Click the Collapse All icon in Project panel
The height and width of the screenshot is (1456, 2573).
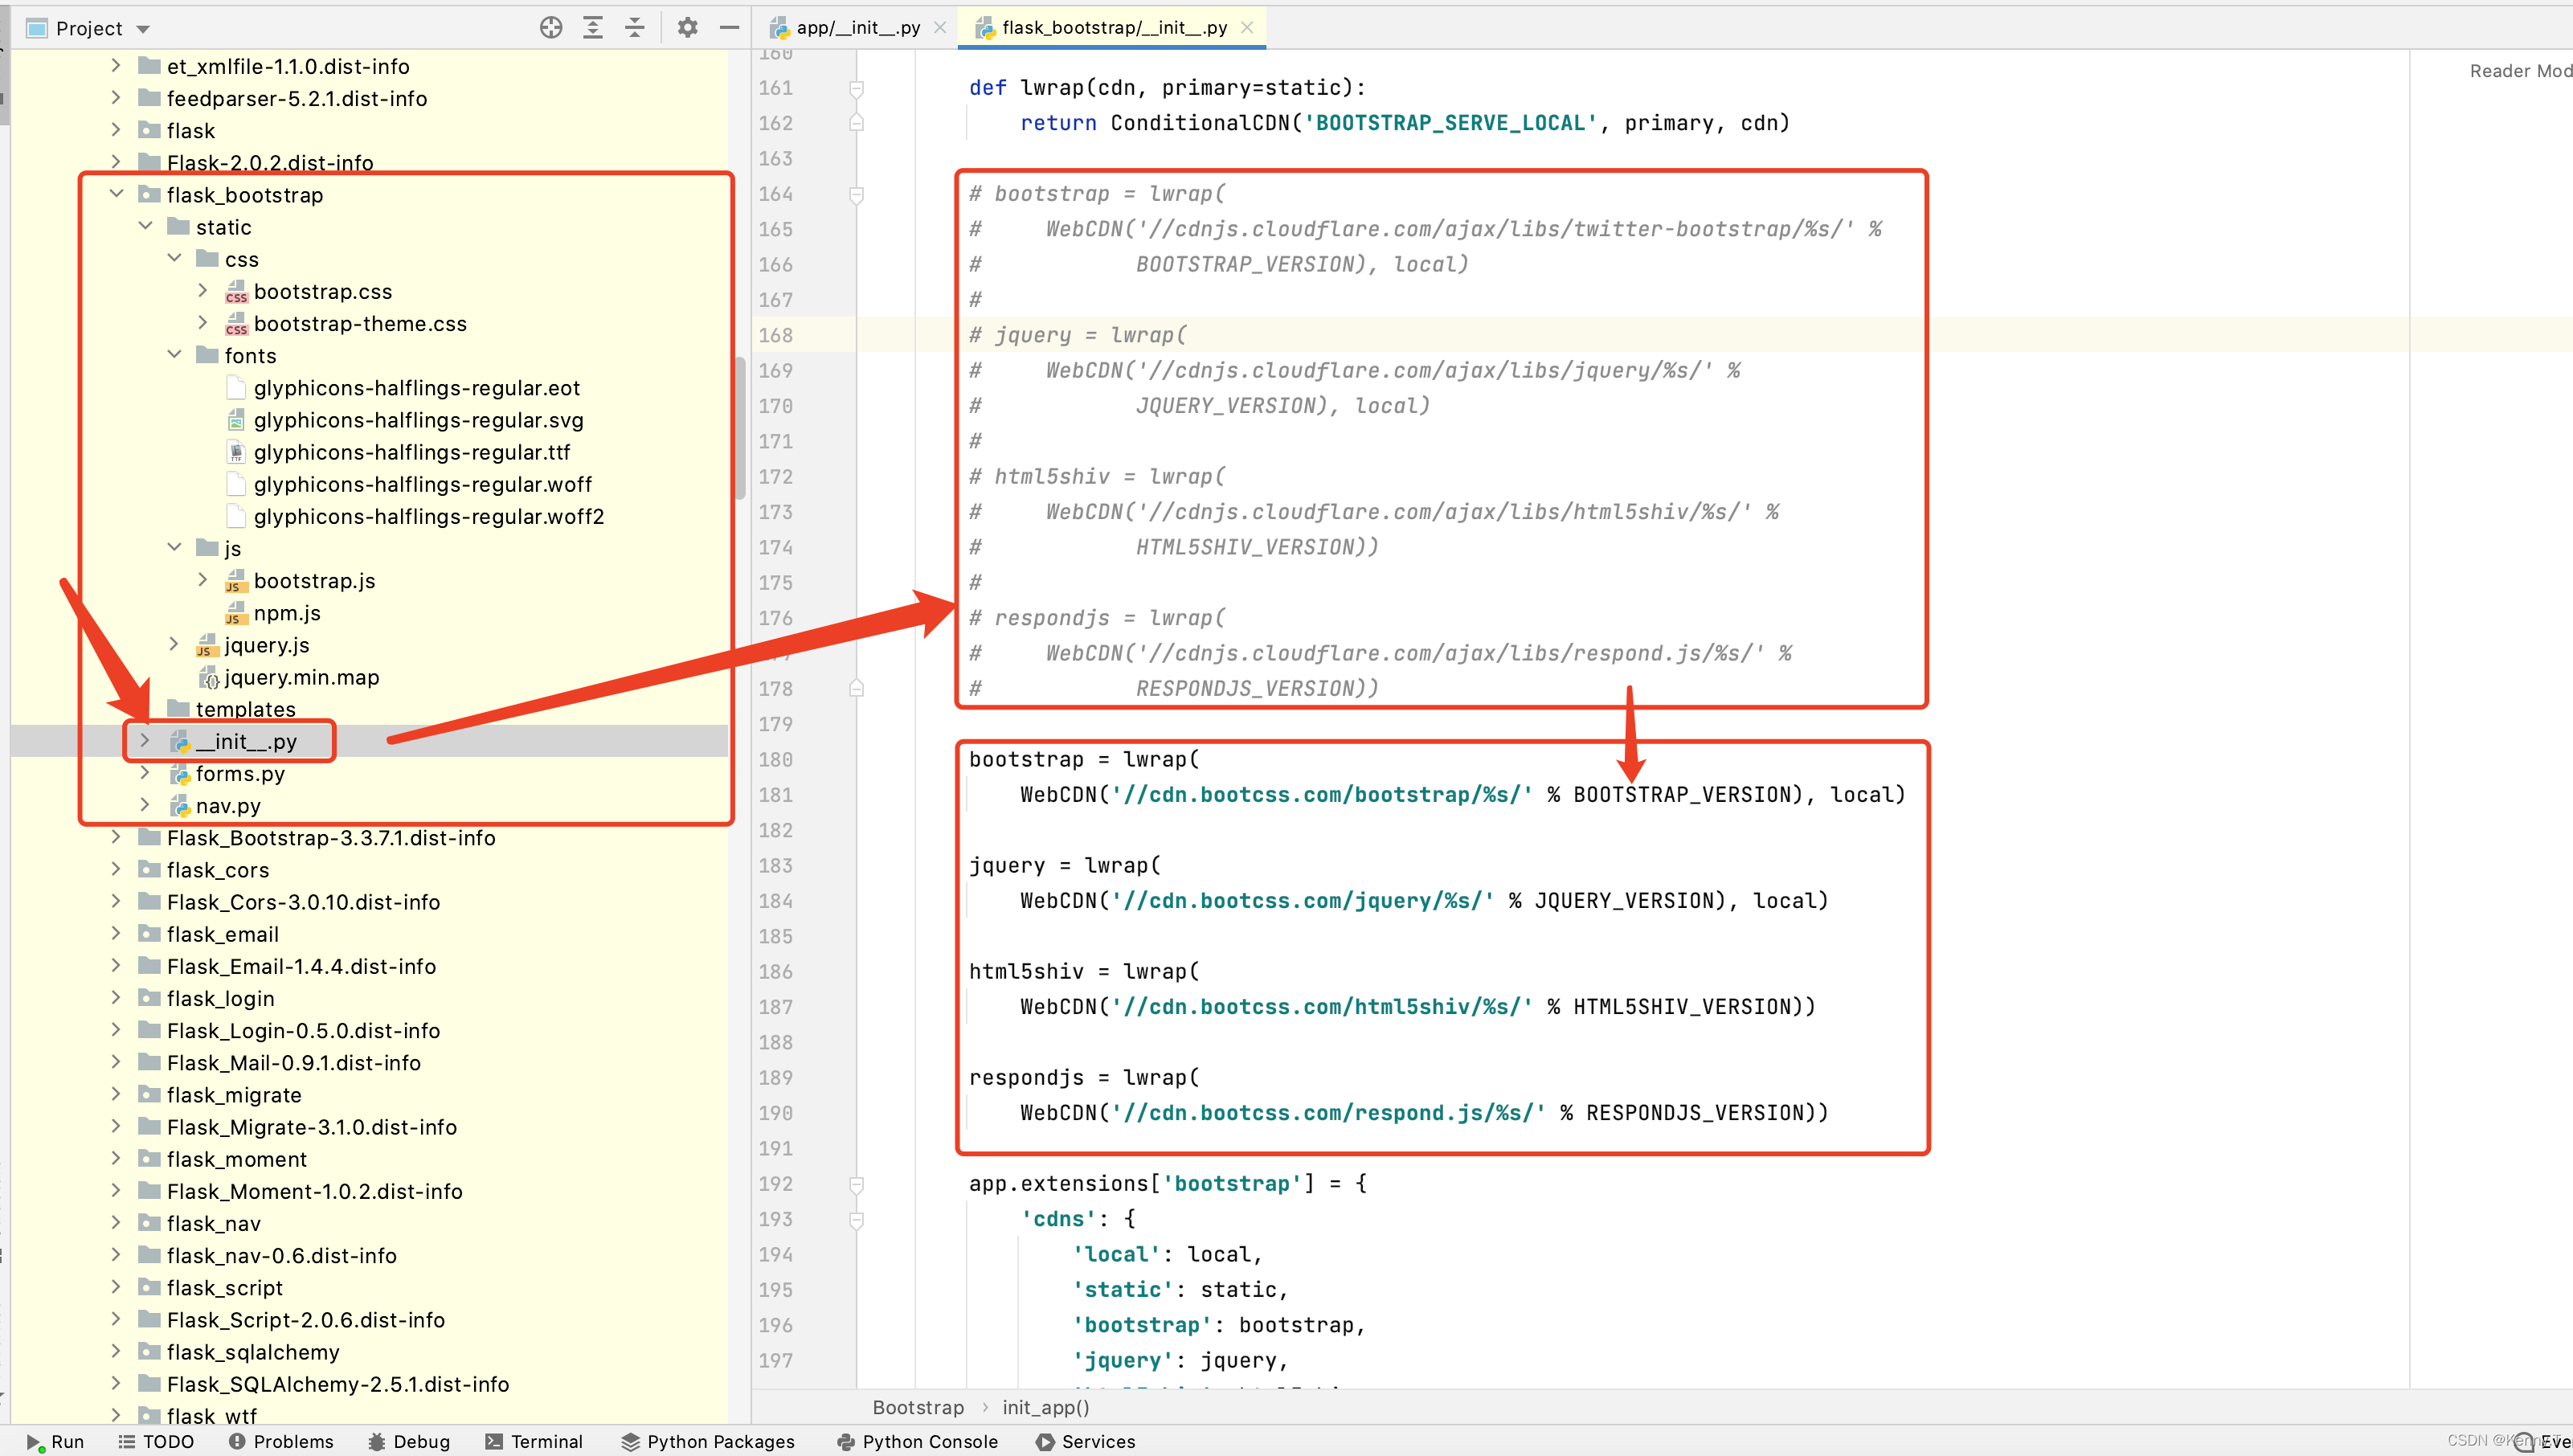coord(635,27)
